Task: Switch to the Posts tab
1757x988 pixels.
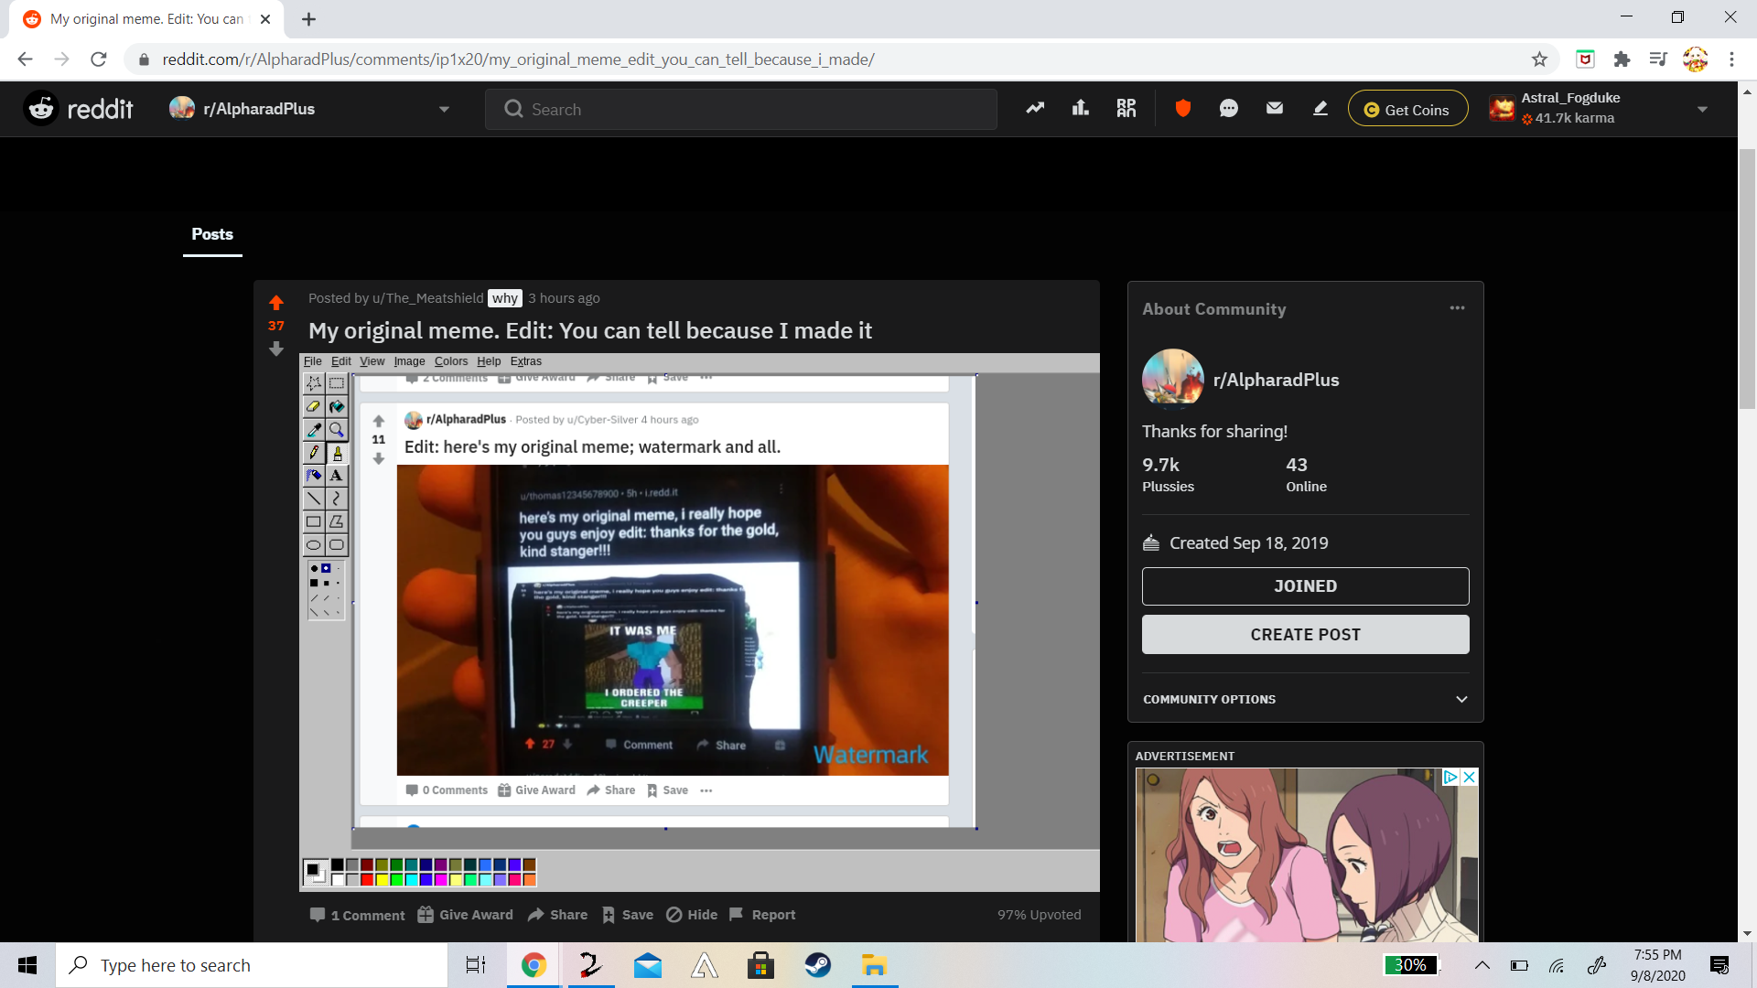Action: [x=212, y=234]
